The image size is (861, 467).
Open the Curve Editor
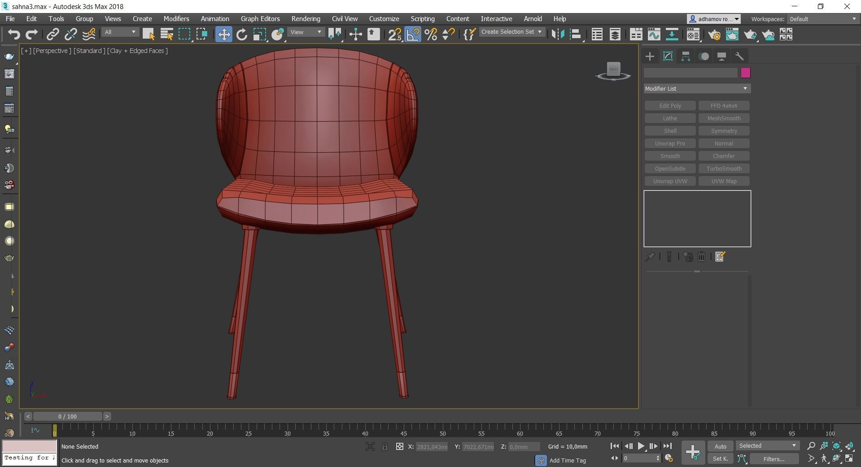(x=654, y=34)
